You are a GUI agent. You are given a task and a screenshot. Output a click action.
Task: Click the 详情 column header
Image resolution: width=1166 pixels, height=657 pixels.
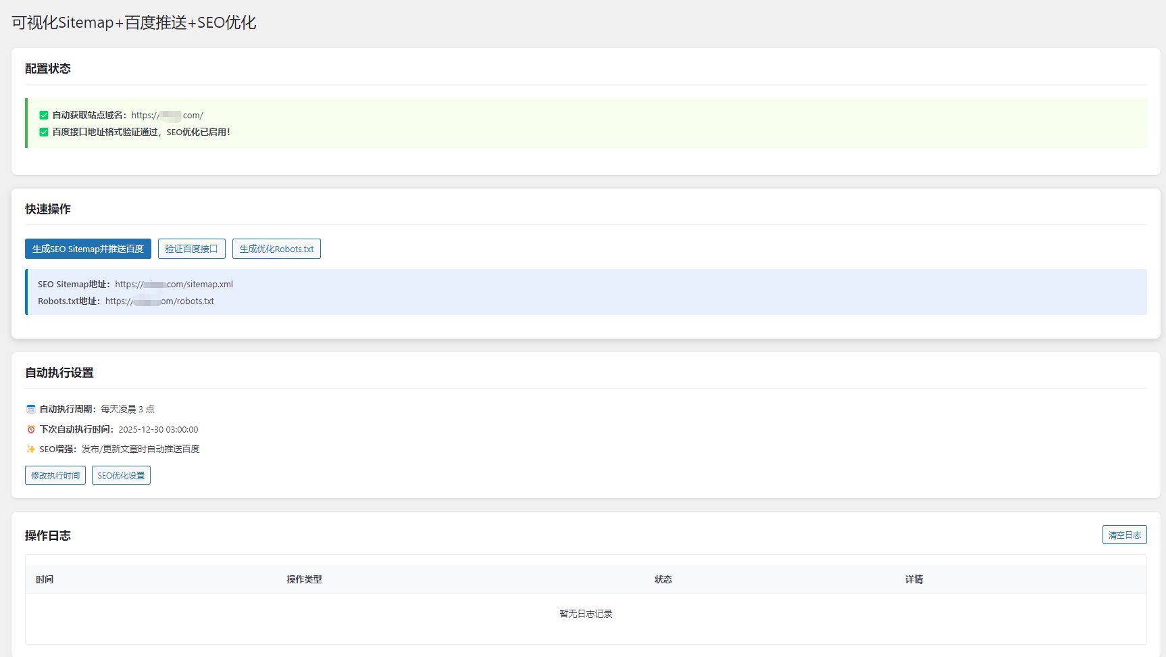(x=915, y=579)
